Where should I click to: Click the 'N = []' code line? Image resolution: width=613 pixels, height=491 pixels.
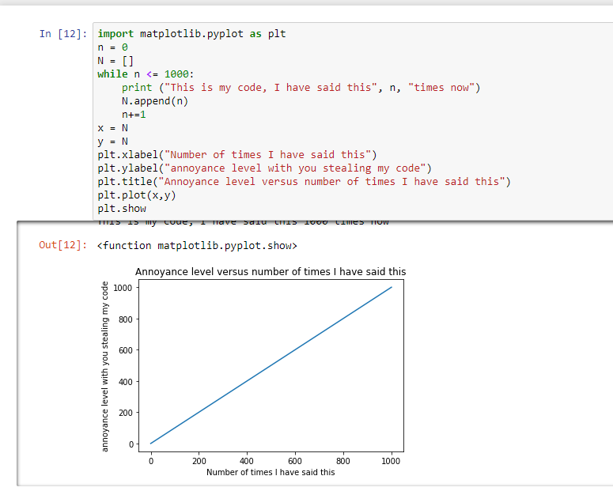point(115,61)
